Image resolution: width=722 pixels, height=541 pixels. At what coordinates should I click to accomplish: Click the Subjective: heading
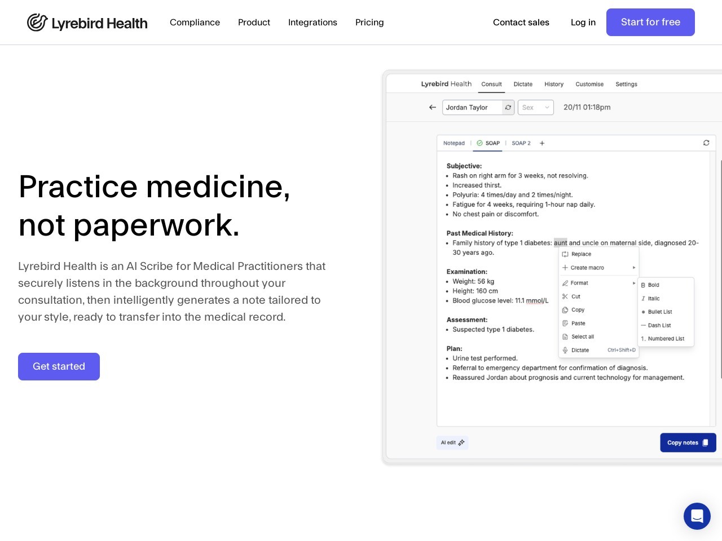(464, 166)
